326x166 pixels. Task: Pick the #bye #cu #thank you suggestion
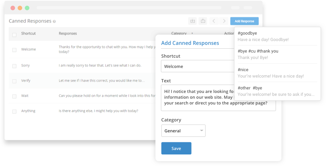click(x=277, y=54)
